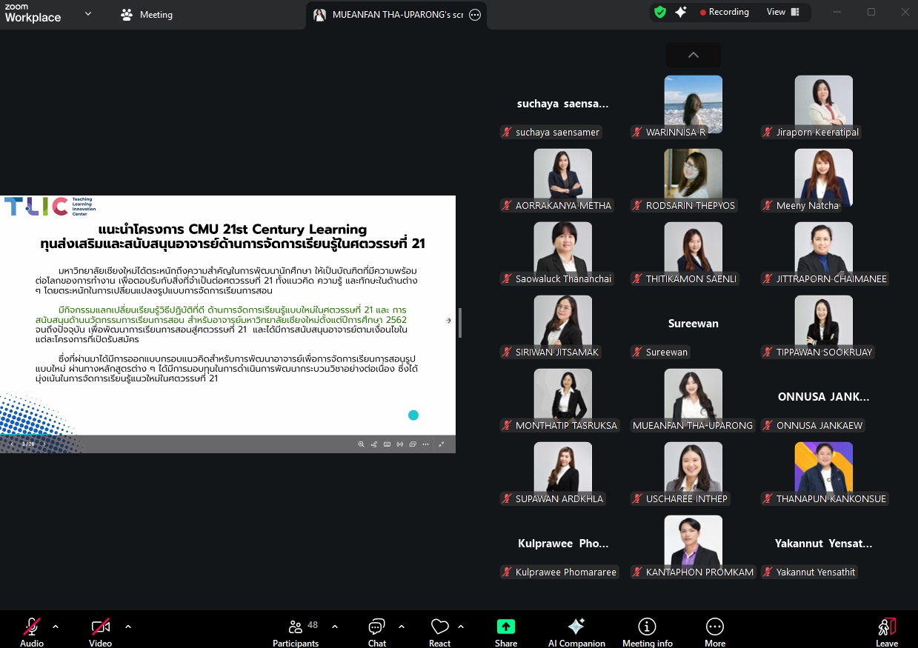Zoom in on the slide with magnifier icon

(x=362, y=444)
